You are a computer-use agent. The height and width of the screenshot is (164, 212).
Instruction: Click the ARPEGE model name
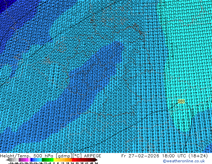(x=93, y=156)
